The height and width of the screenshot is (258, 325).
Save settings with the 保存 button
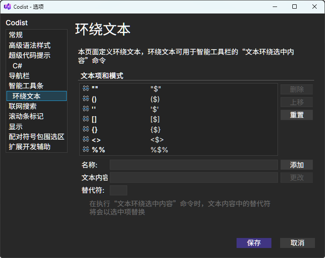point(254,243)
